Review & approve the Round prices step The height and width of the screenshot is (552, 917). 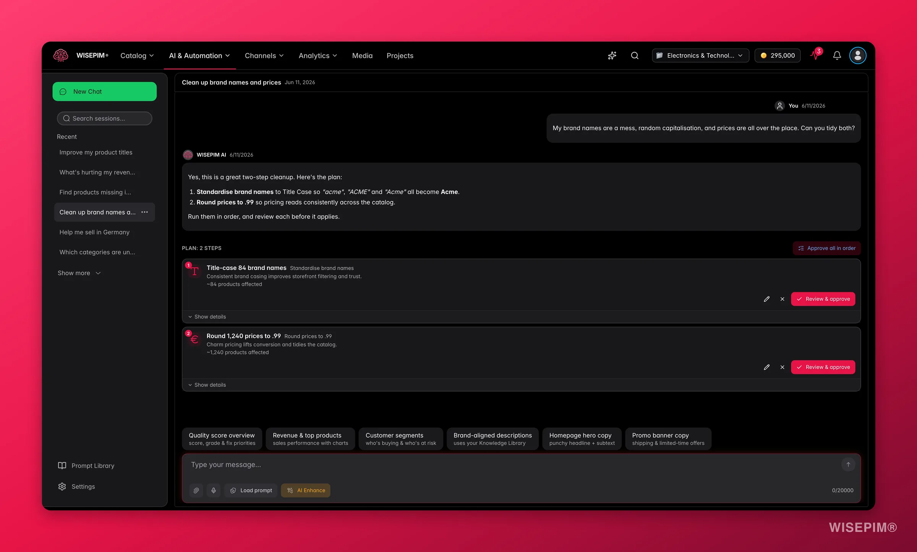pyautogui.click(x=823, y=367)
